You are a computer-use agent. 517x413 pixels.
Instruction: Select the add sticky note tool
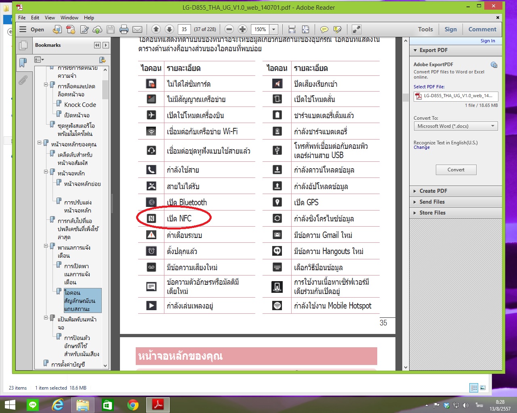point(324,29)
